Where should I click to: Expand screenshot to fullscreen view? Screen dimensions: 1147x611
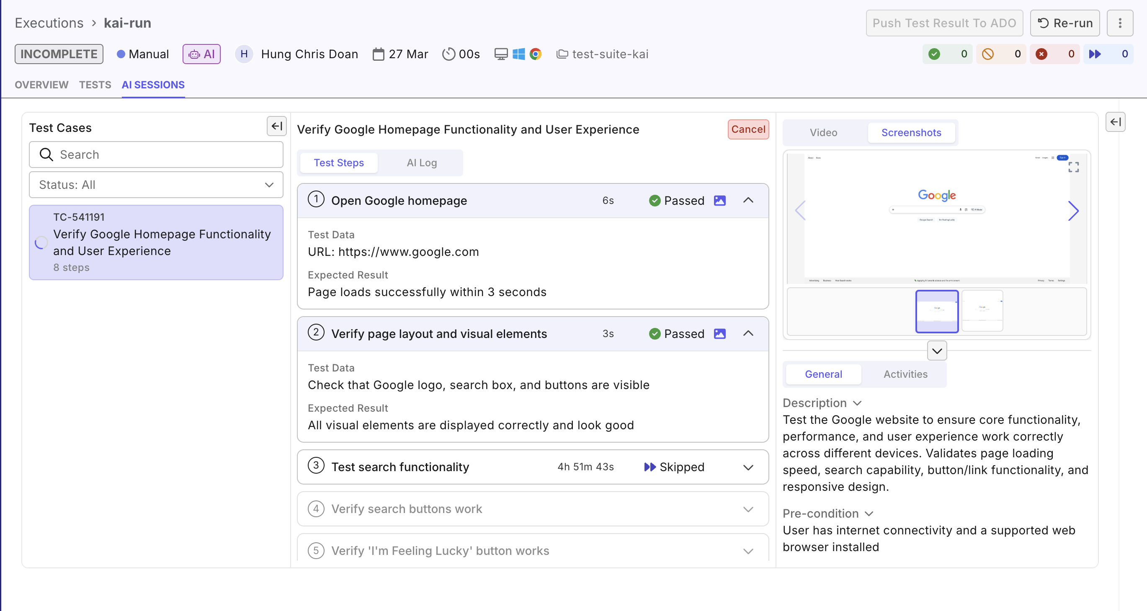point(1073,167)
